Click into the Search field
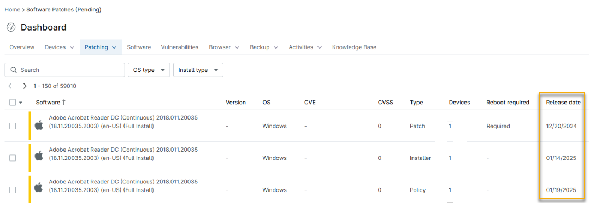Viewport: 589px width, 203px height. [64, 70]
